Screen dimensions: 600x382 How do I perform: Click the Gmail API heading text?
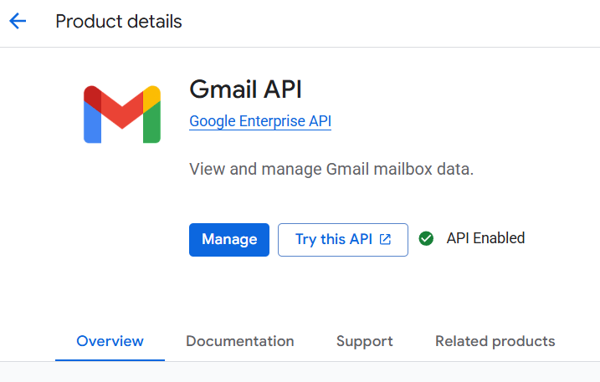(x=245, y=89)
